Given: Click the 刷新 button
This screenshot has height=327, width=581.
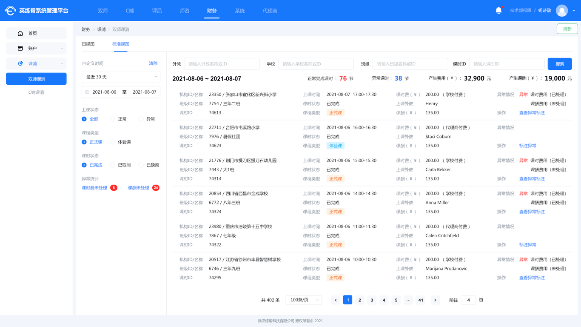Looking at the screenshot, I should point(567,29).
